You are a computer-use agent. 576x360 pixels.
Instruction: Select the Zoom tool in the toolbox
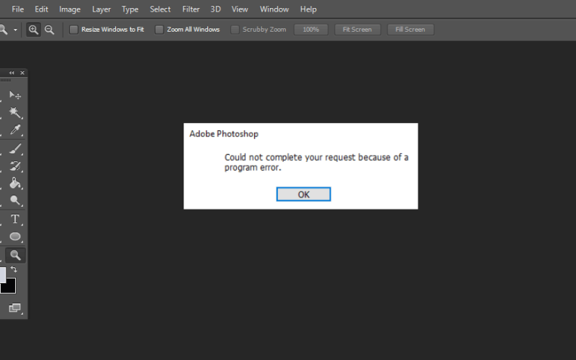15,255
